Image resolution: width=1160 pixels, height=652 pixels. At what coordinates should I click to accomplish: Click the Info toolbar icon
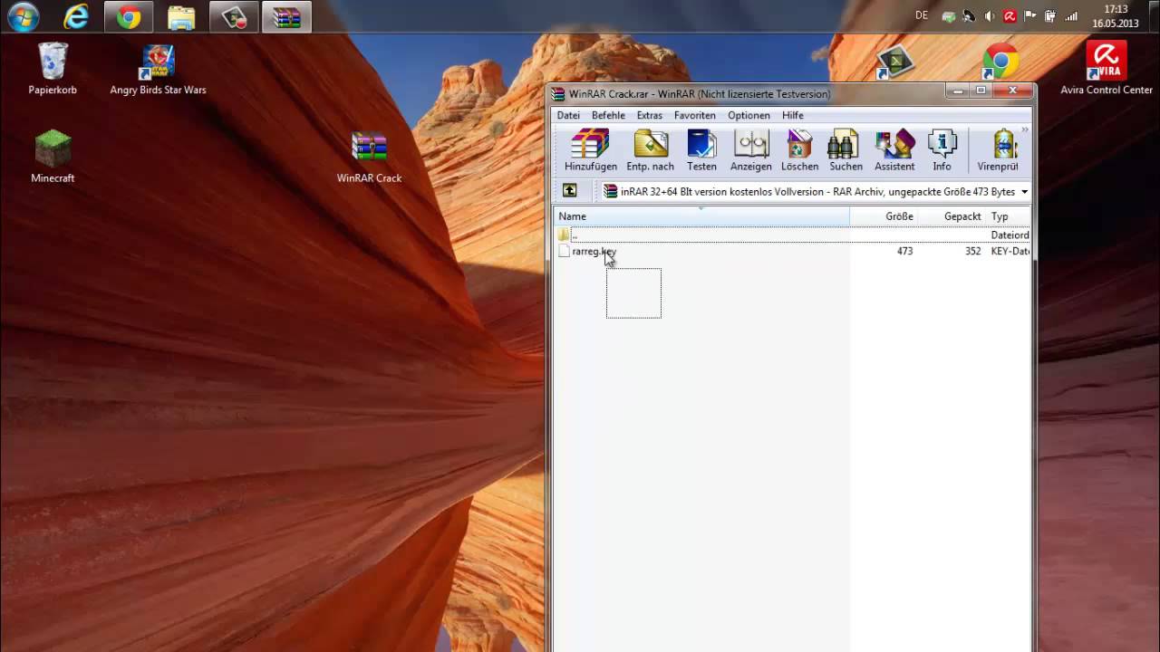(x=942, y=150)
